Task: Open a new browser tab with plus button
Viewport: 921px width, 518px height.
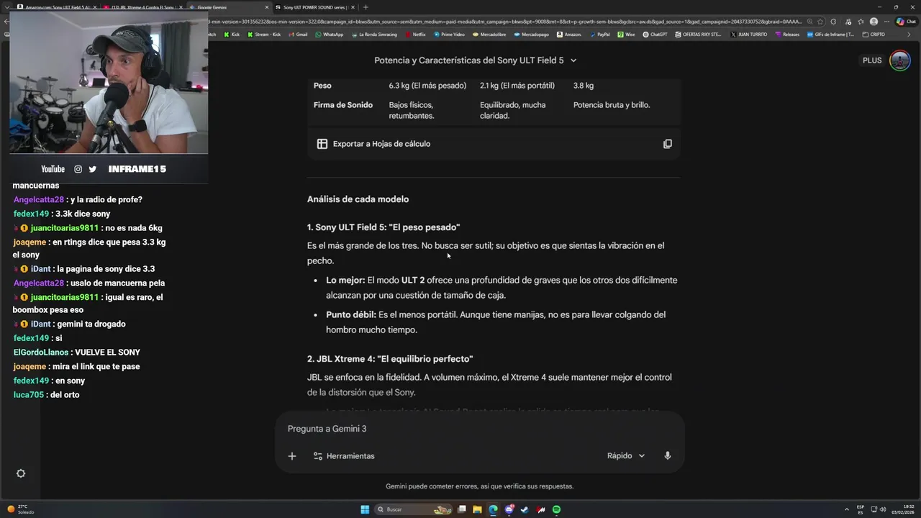Action: click(366, 7)
